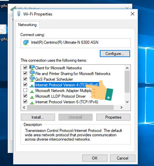The image size is (154, 166).
Task: Select File and Printer Sharing for Microsoft Networks
Action: click(73, 73)
